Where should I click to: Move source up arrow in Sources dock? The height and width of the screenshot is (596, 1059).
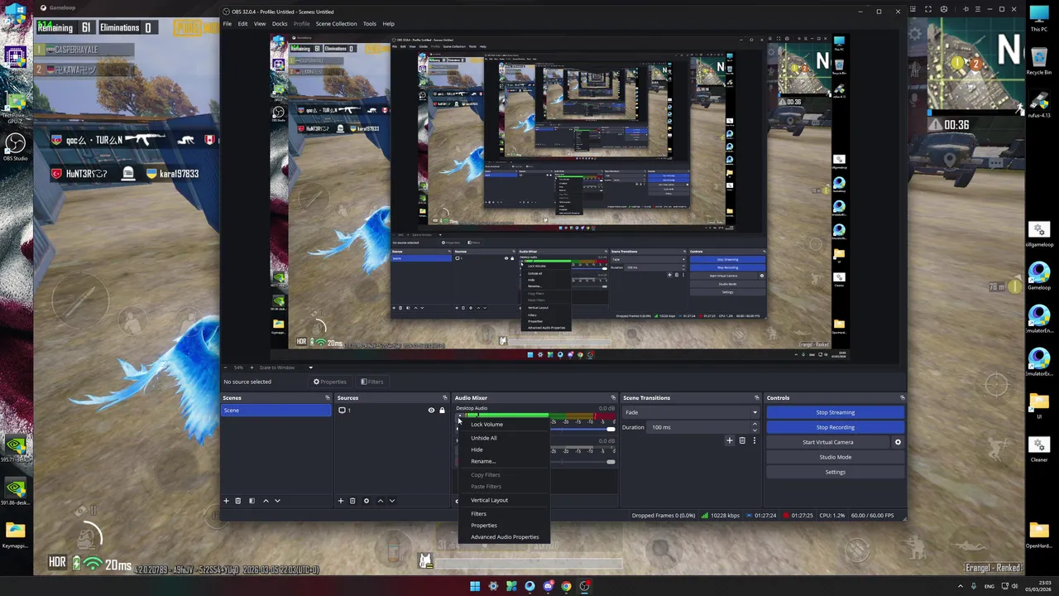[381, 501]
